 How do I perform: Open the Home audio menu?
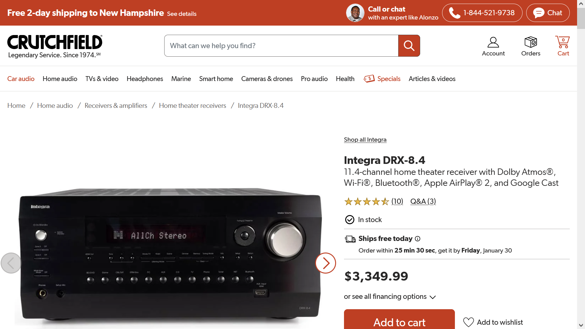click(60, 79)
